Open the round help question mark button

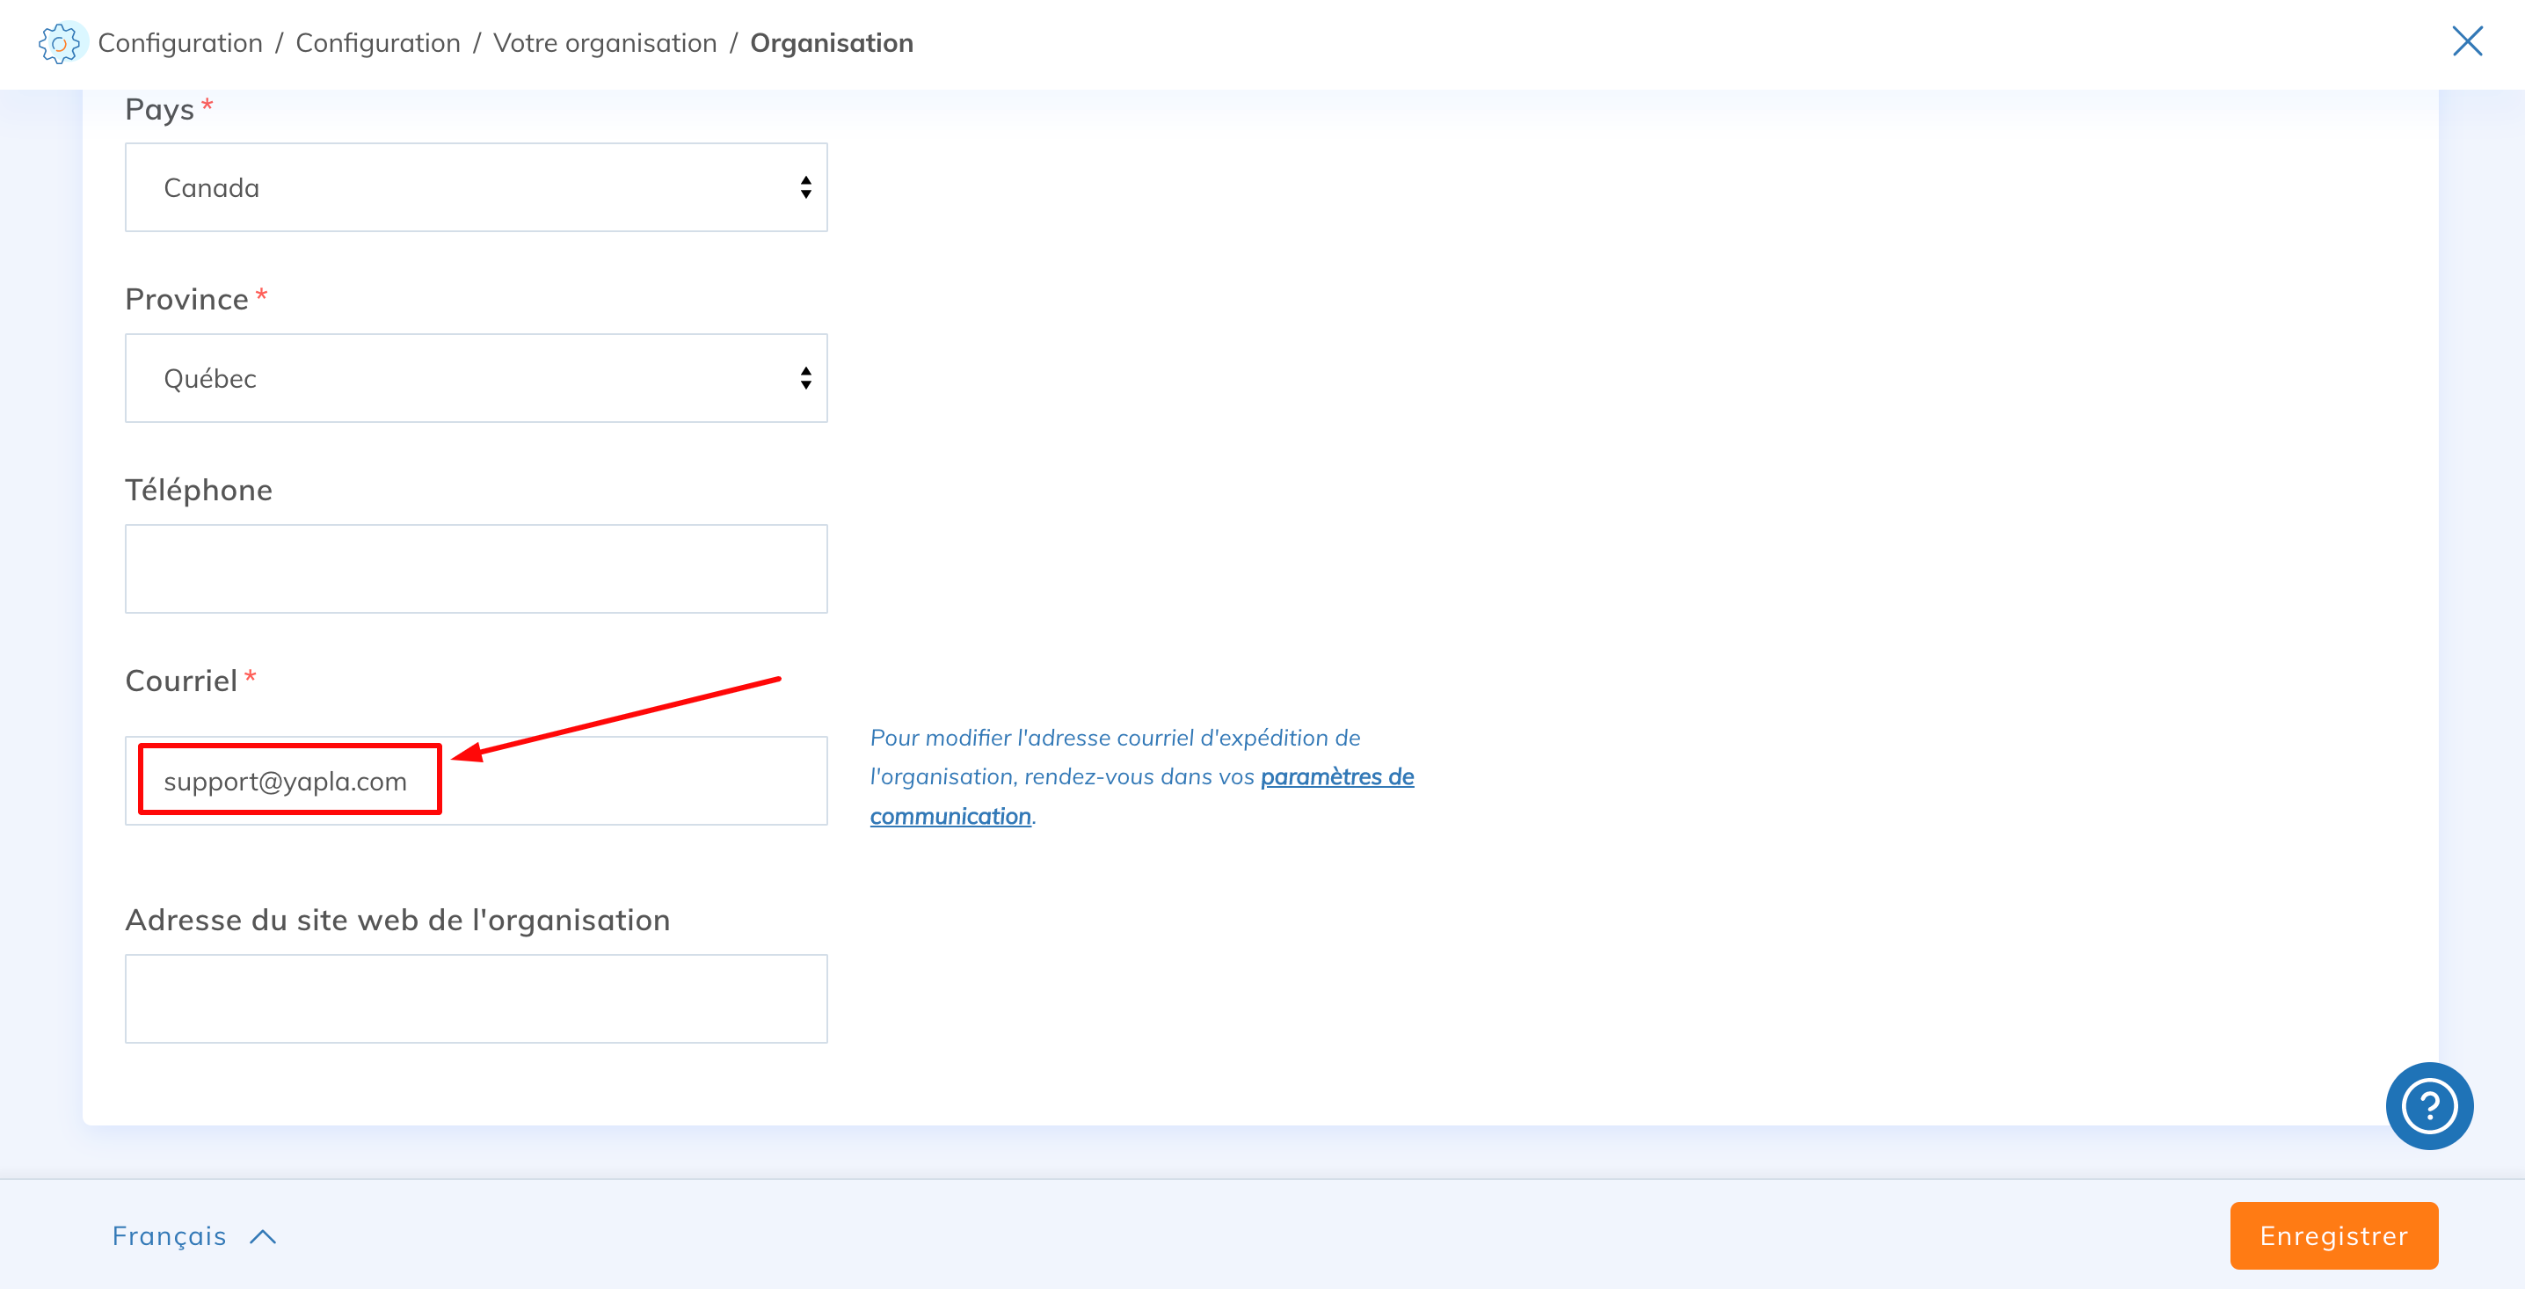2428,1106
